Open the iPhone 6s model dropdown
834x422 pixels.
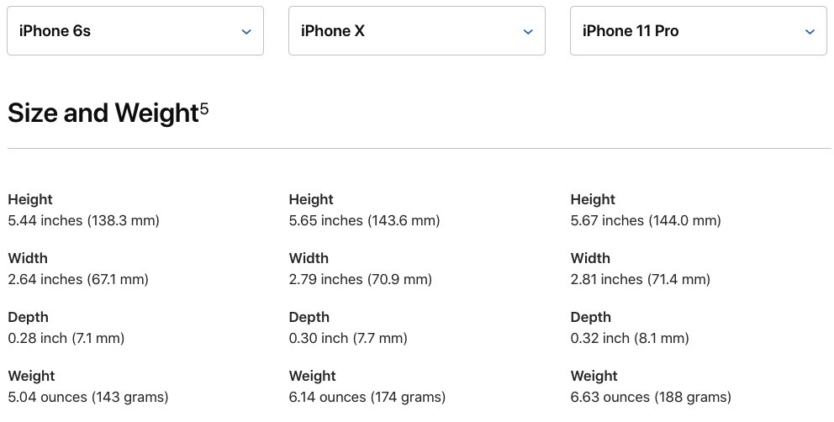pyautogui.click(x=135, y=31)
